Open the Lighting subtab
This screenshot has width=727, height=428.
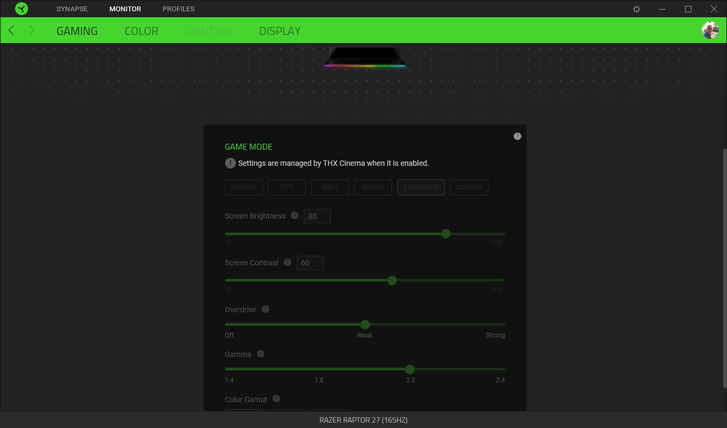click(208, 31)
